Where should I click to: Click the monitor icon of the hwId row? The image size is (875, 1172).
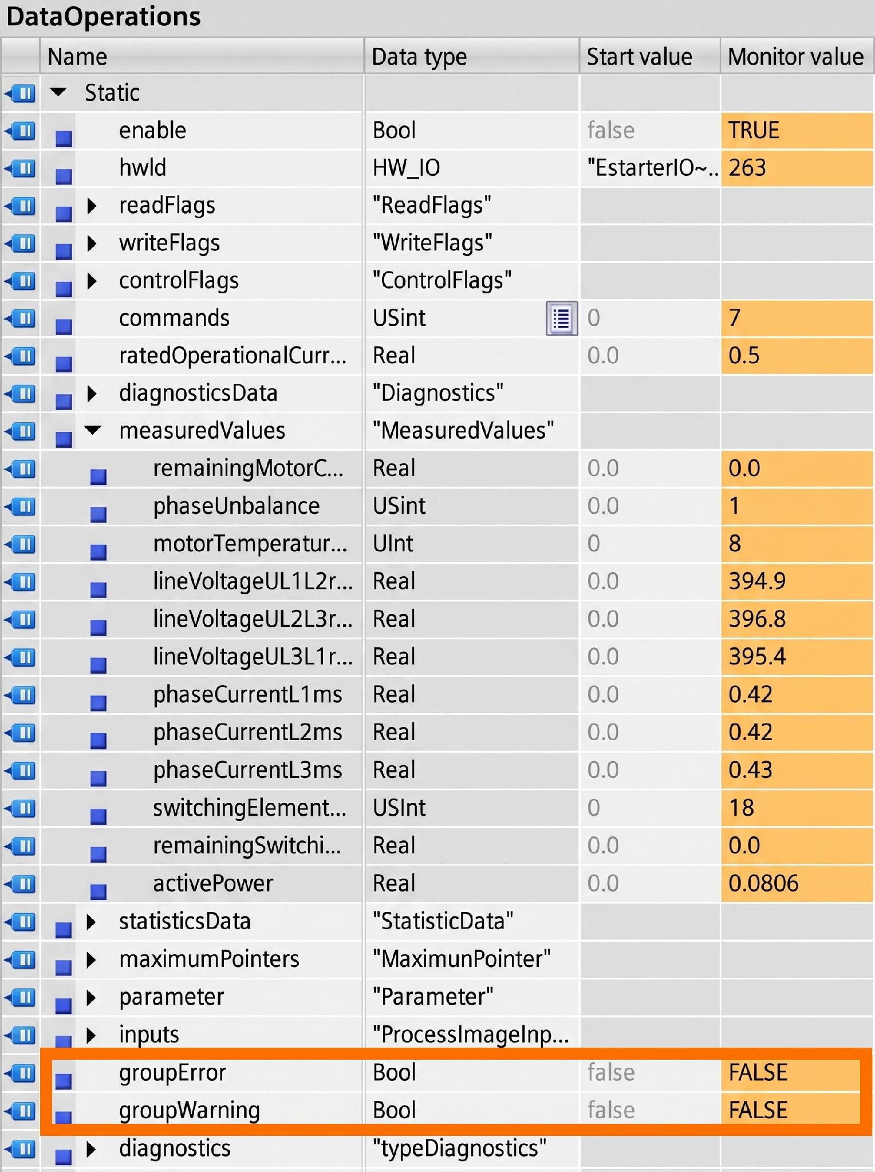pyautogui.click(x=21, y=168)
